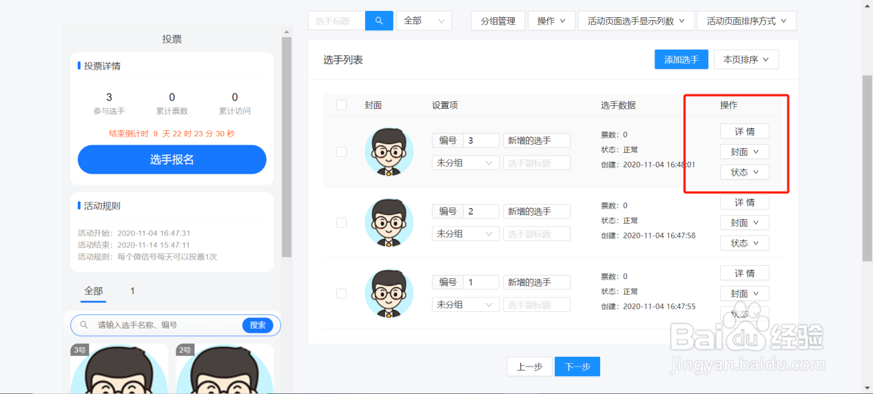The width and height of the screenshot is (873, 394).
Task: Edit the 编号 field showing 1
Action: pos(481,282)
